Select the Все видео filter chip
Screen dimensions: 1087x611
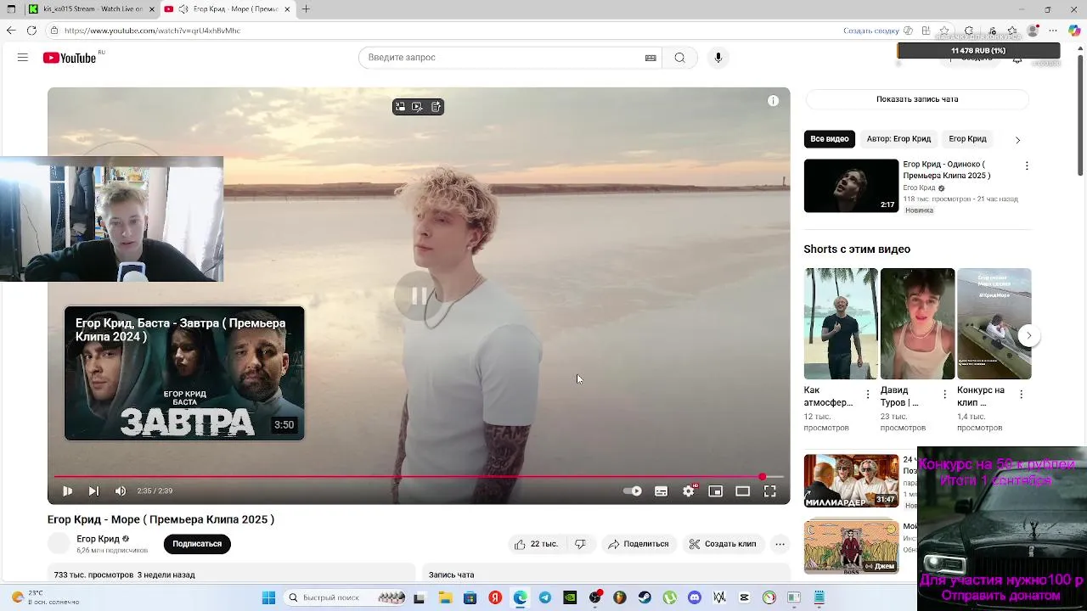[830, 139]
